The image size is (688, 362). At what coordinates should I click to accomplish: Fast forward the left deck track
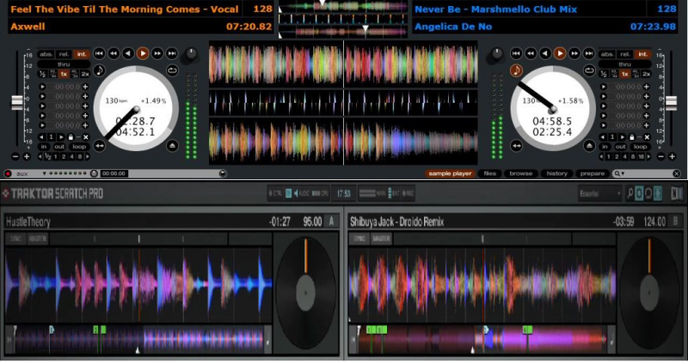157,53
